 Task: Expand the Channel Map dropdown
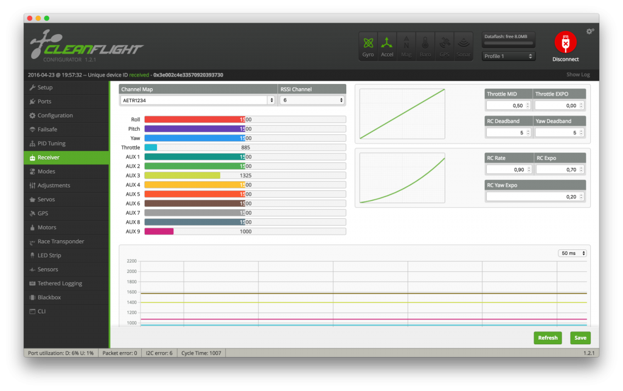point(197,100)
